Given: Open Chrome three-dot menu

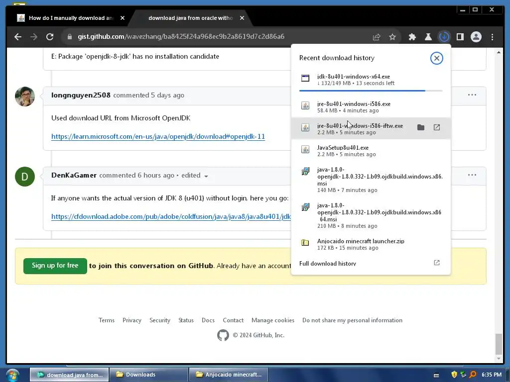Looking at the screenshot, I should click(492, 37).
